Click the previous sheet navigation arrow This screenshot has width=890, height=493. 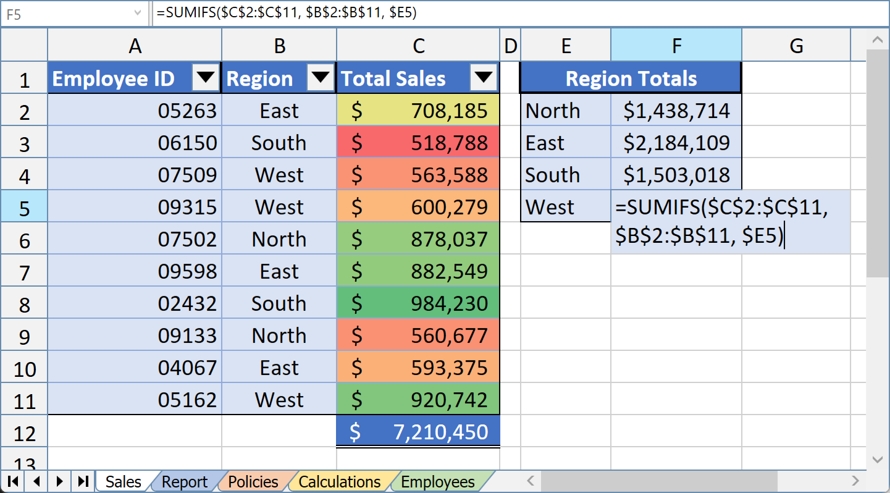(36, 481)
